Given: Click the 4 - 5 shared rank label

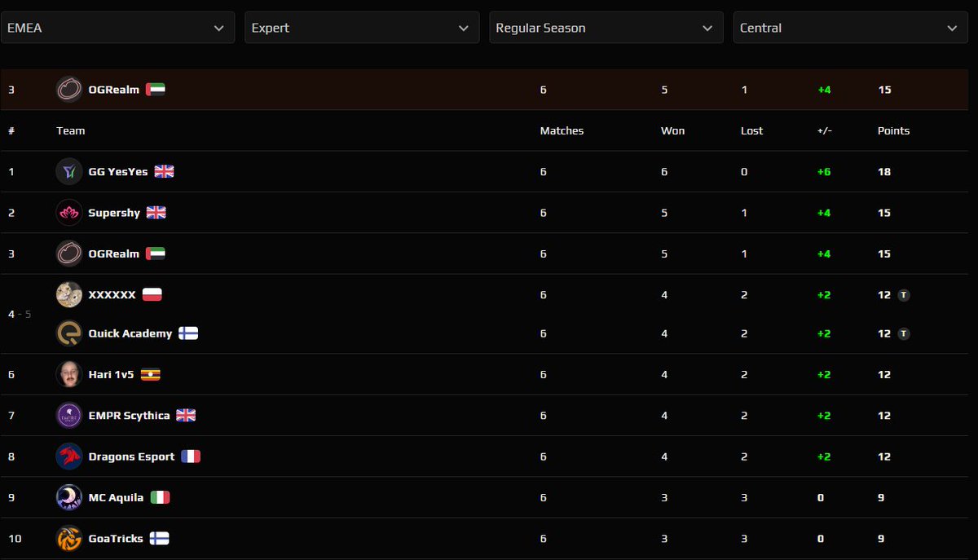Looking at the screenshot, I should 20,314.
